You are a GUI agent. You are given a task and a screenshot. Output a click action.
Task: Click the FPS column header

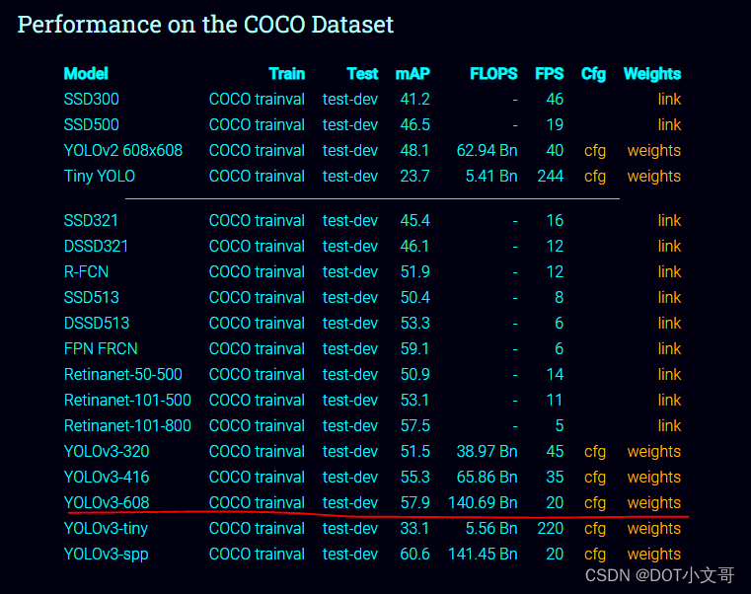coord(549,74)
